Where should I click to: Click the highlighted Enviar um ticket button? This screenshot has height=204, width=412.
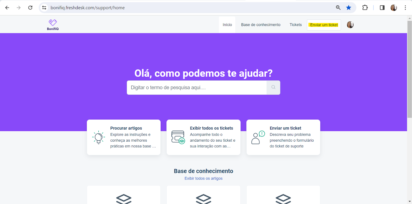pos(324,25)
